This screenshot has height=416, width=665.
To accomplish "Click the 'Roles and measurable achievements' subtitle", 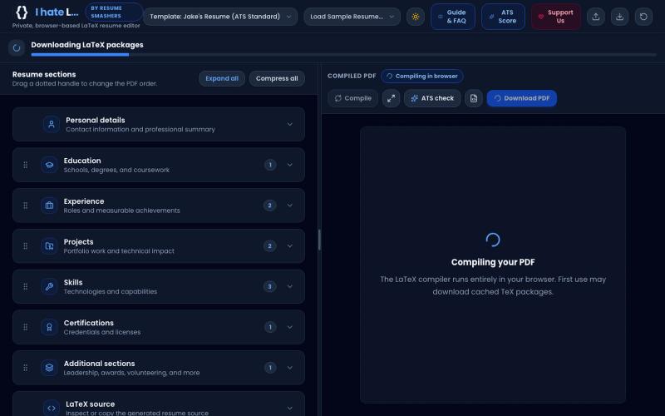I will (121, 210).
